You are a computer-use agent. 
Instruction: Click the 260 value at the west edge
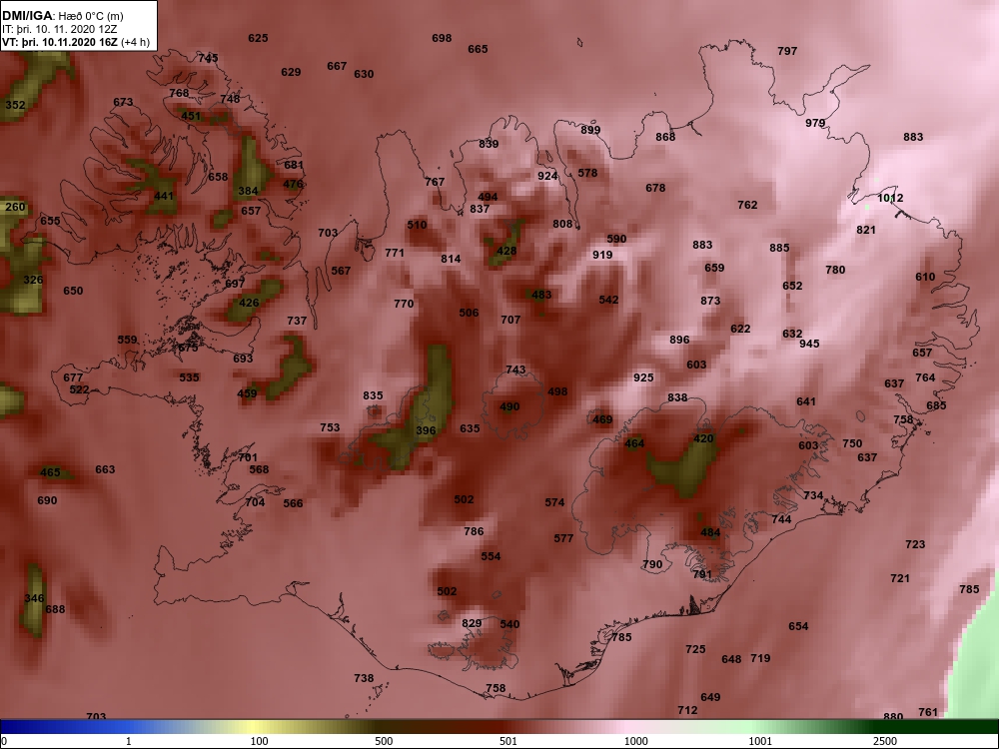tap(15, 207)
